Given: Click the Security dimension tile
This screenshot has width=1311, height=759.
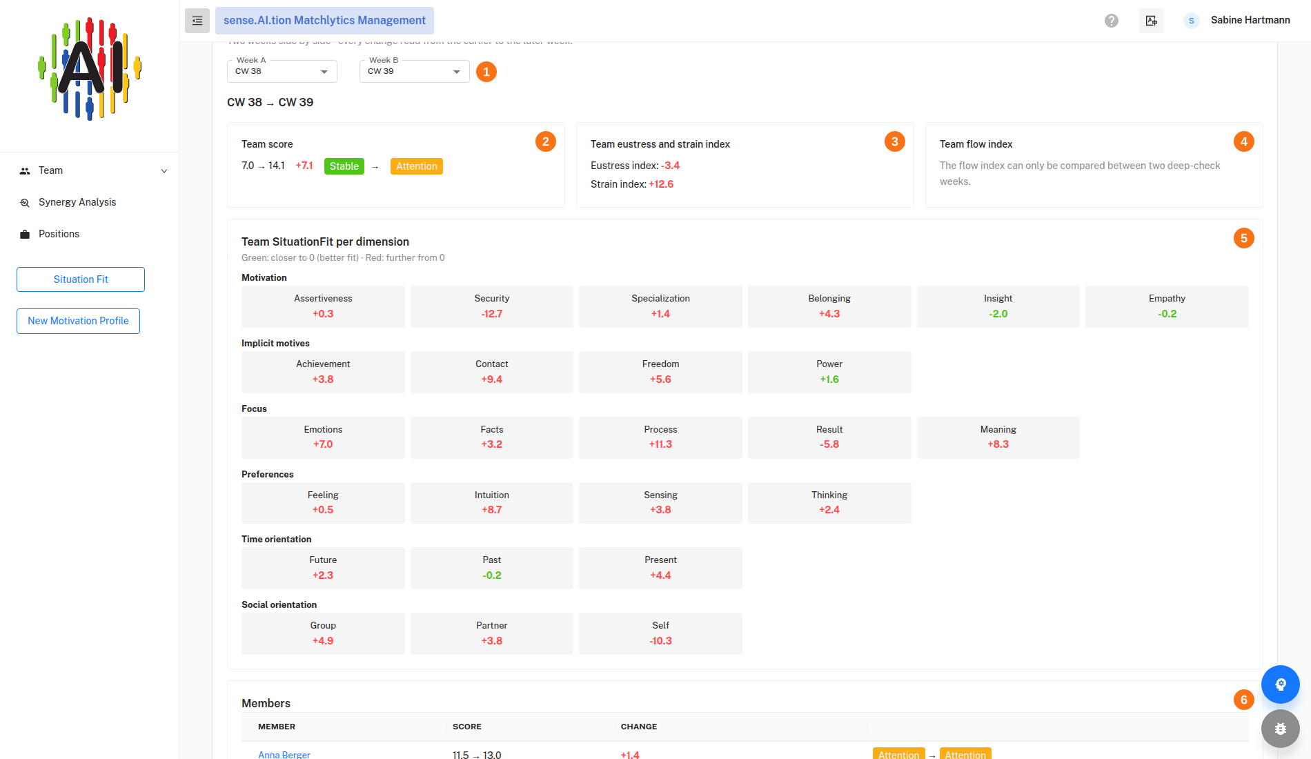Looking at the screenshot, I should point(492,306).
